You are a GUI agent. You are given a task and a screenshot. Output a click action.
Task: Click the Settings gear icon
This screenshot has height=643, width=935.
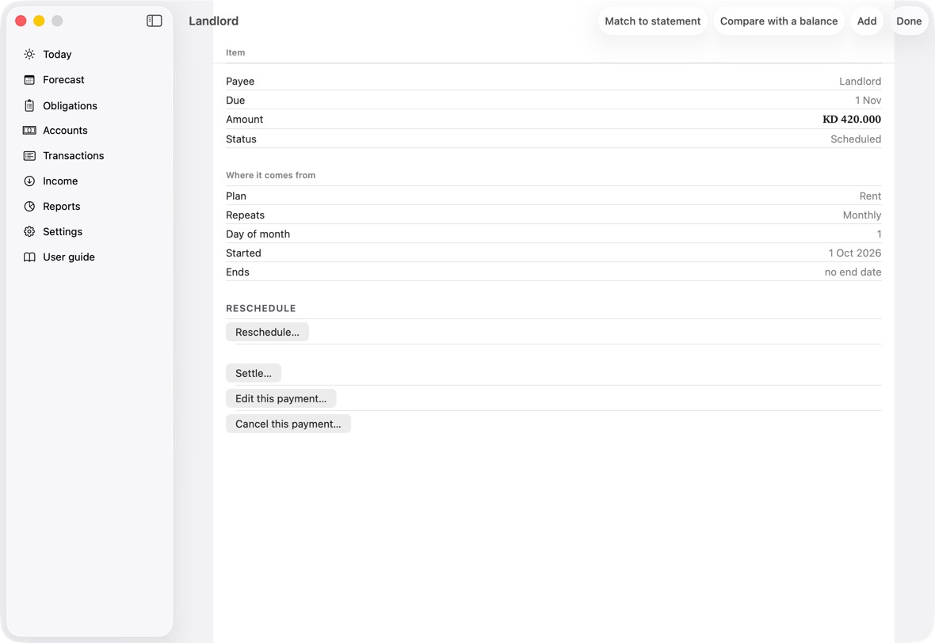click(29, 232)
